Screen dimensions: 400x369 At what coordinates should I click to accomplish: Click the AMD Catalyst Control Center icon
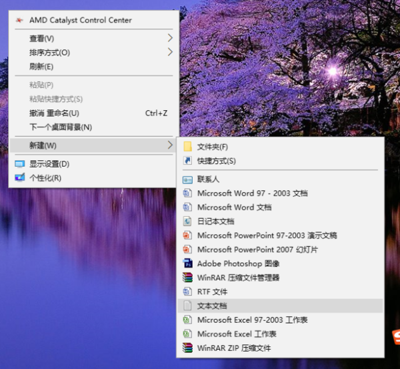pyautogui.click(x=19, y=21)
